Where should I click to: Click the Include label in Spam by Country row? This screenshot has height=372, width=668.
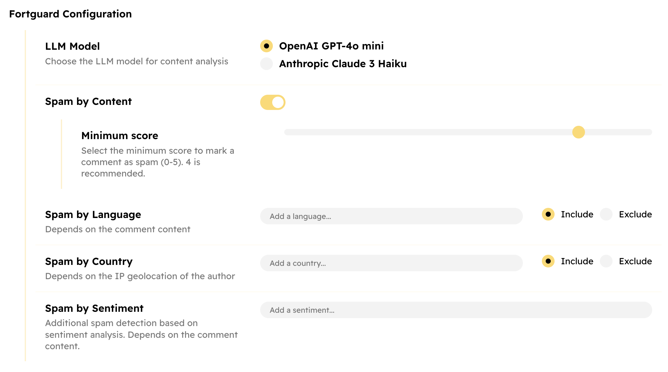(577, 261)
